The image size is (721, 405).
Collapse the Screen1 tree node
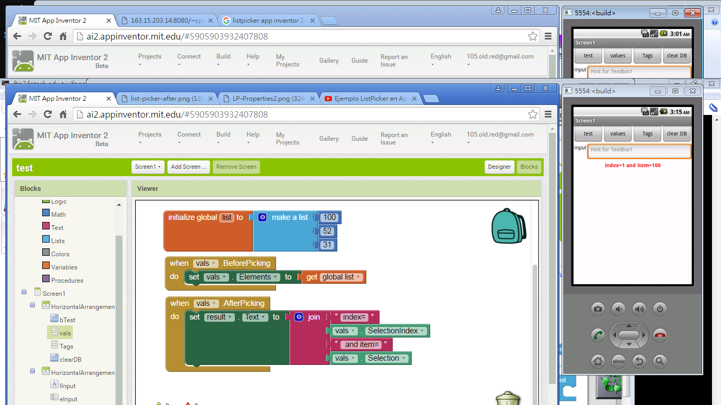click(x=24, y=293)
